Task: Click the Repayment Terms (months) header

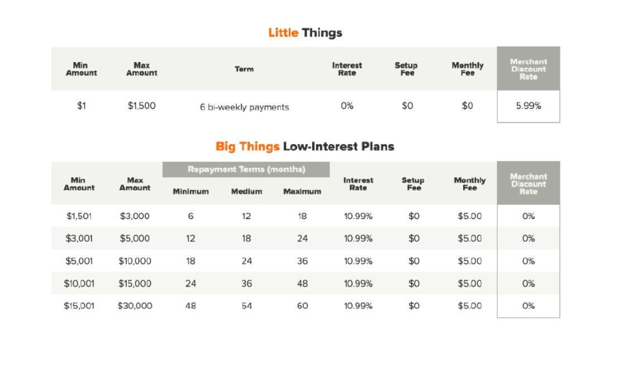Action: coord(246,169)
